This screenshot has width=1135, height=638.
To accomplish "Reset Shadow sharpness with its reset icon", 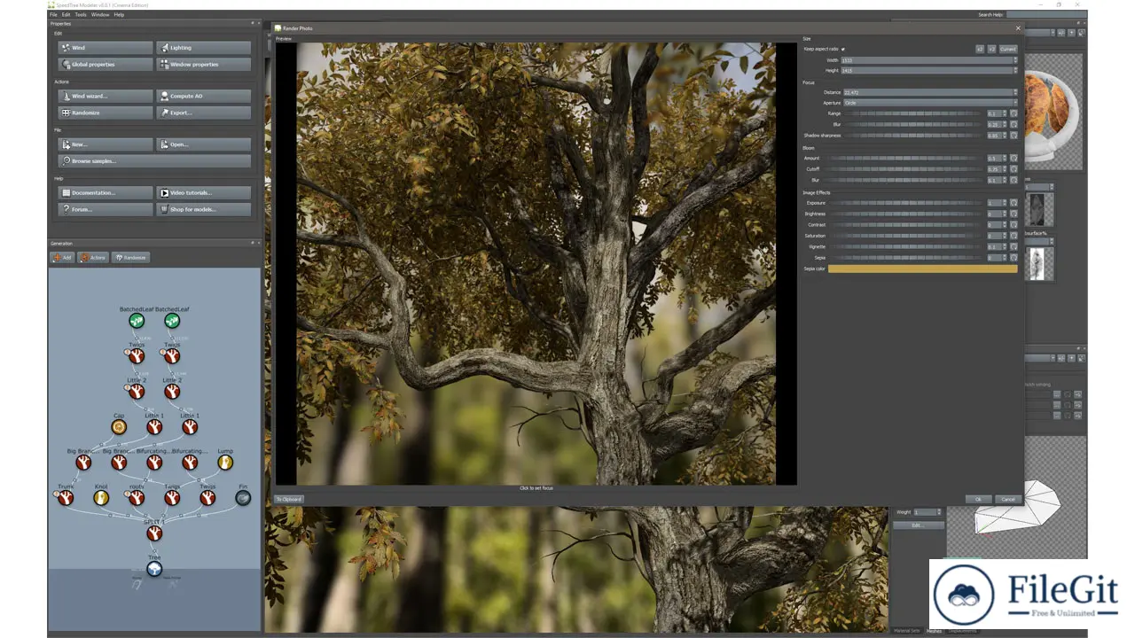I will point(1014,136).
